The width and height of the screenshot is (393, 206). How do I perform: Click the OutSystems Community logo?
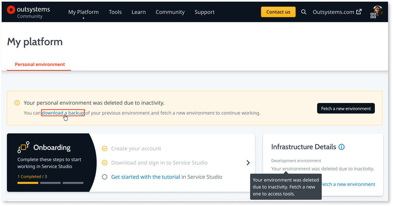28,12
